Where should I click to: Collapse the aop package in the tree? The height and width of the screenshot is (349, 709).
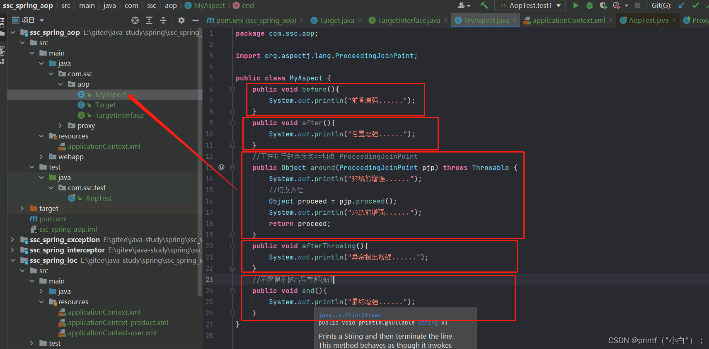coord(60,84)
